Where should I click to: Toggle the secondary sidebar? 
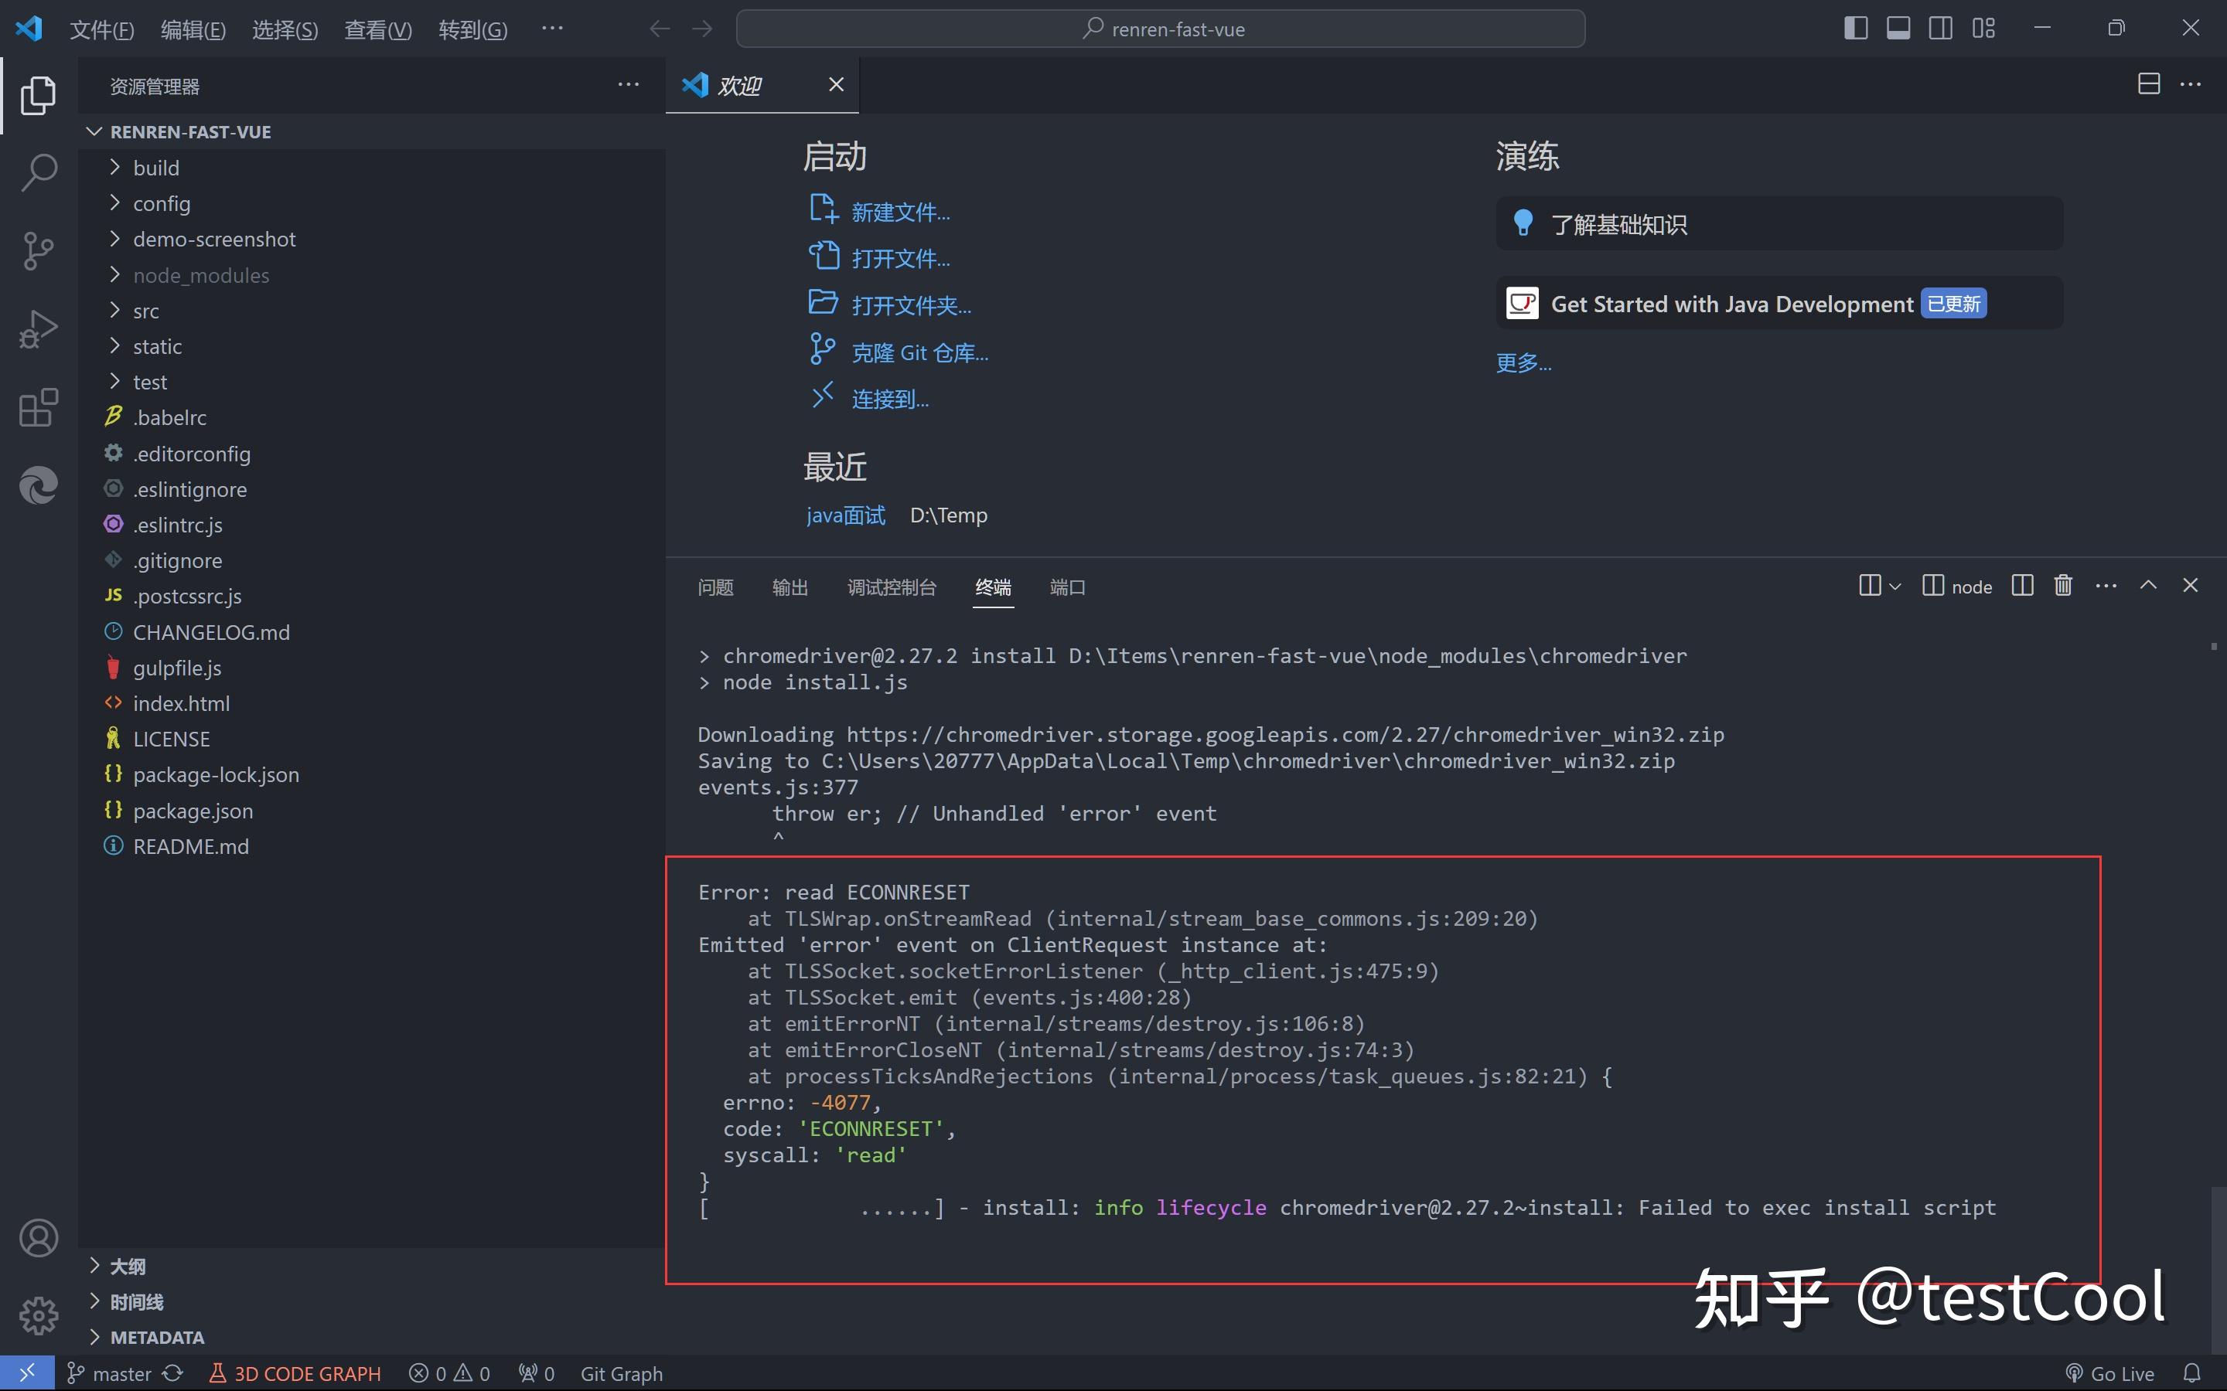[1940, 28]
